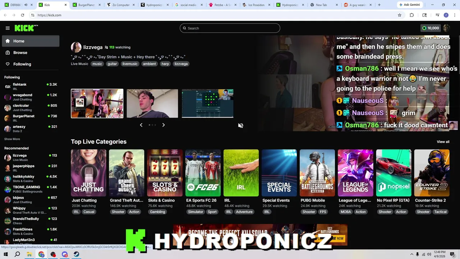Open Chrome extensions puzzle icon
460x259 pixels.
coord(412,15)
